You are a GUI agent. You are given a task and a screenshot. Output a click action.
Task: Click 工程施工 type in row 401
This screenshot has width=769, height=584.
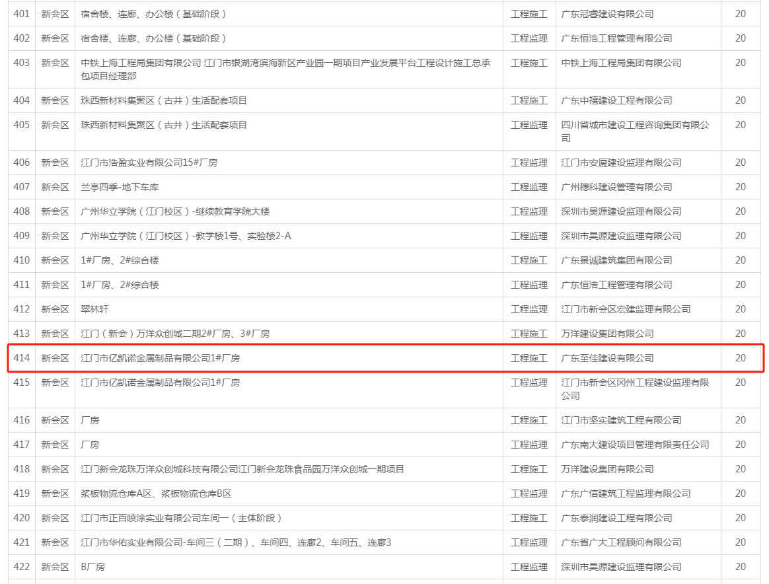pyautogui.click(x=529, y=14)
